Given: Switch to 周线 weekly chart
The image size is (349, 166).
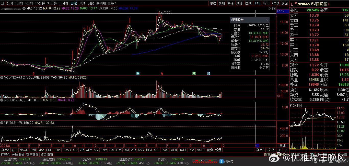Looking at the screenshot, I should [x=82, y=3].
